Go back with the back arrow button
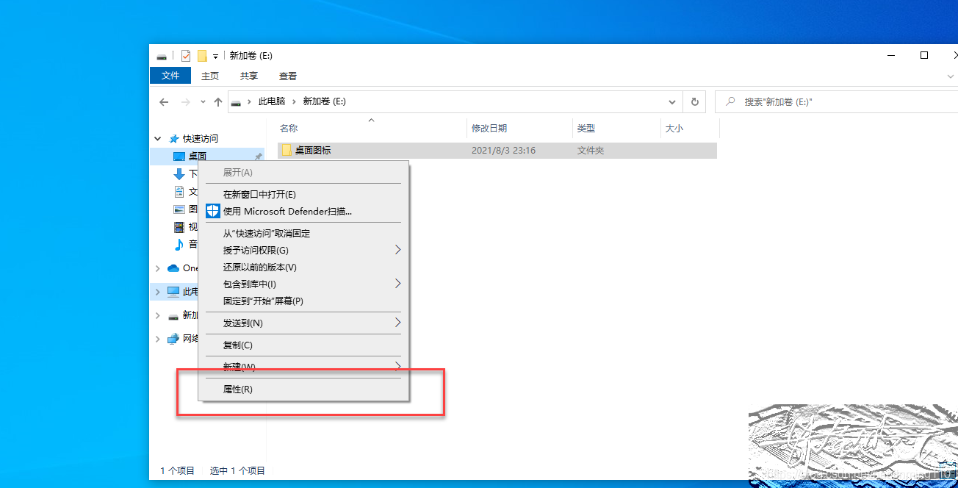This screenshot has width=958, height=488. tap(165, 102)
